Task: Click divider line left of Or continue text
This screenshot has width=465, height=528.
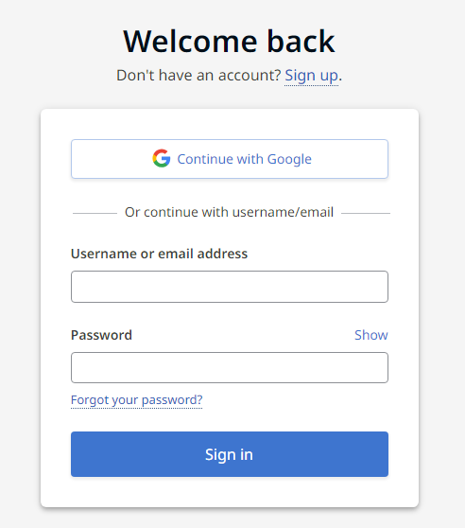Action: click(x=95, y=213)
